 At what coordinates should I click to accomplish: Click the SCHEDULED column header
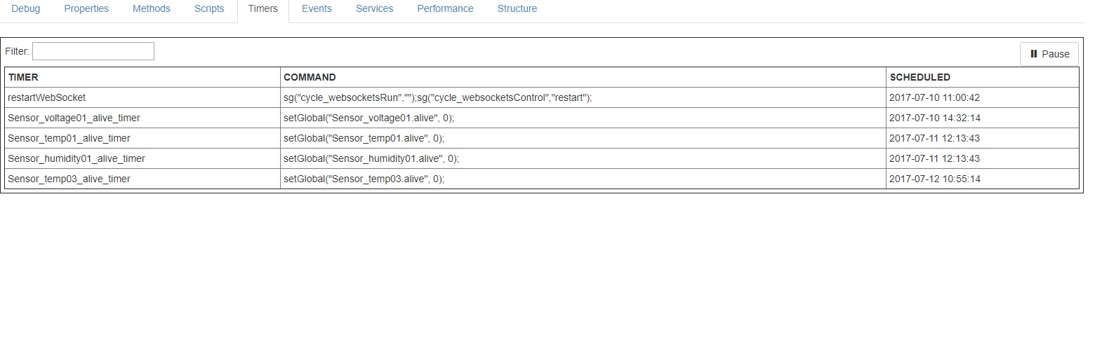pos(920,77)
